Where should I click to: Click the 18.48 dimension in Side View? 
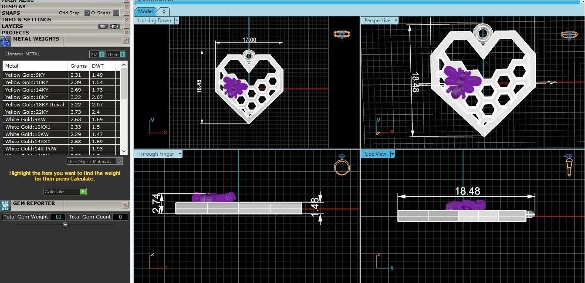pyautogui.click(x=467, y=191)
